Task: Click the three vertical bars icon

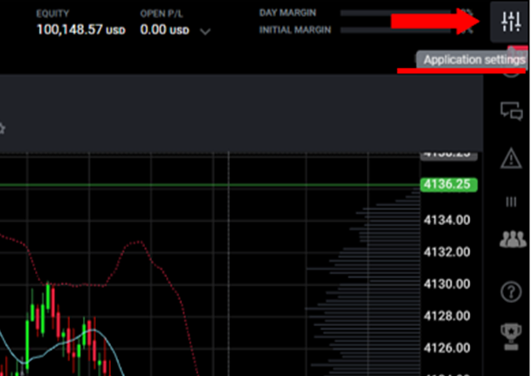Action: tap(511, 202)
